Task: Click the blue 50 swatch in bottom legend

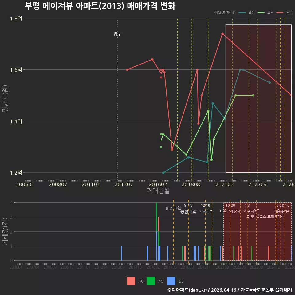Action: click(171, 281)
